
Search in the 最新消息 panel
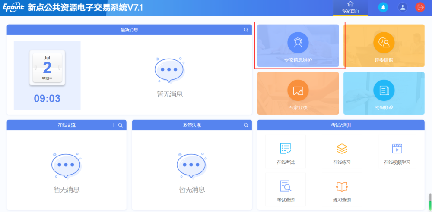246,30
